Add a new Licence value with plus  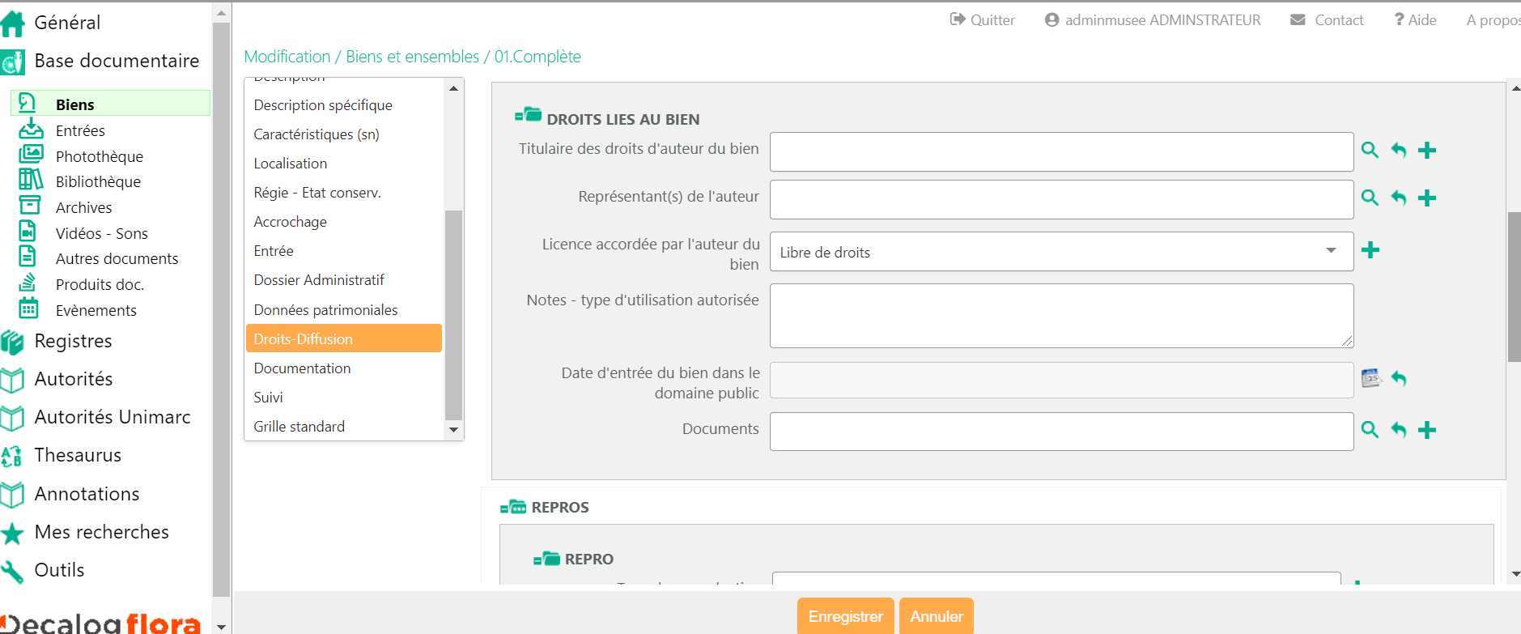point(1370,250)
